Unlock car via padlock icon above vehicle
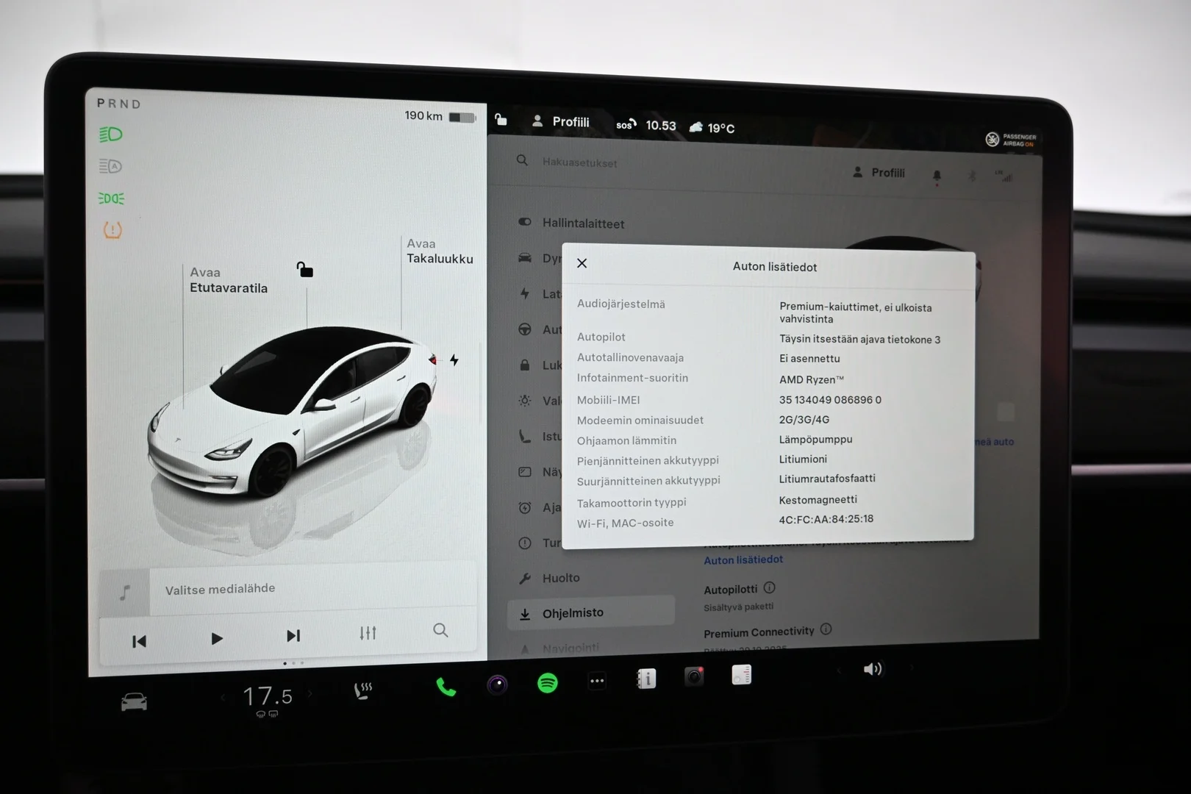This screenshot has width=1191, height=794. pos(304,269)
